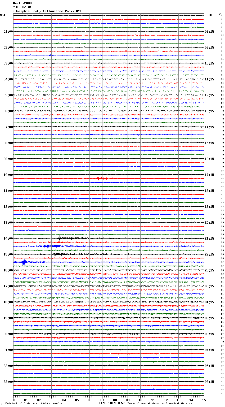Click the 15 tick label on time axis
Screen dimensions: 225x407
click(204, 400)
